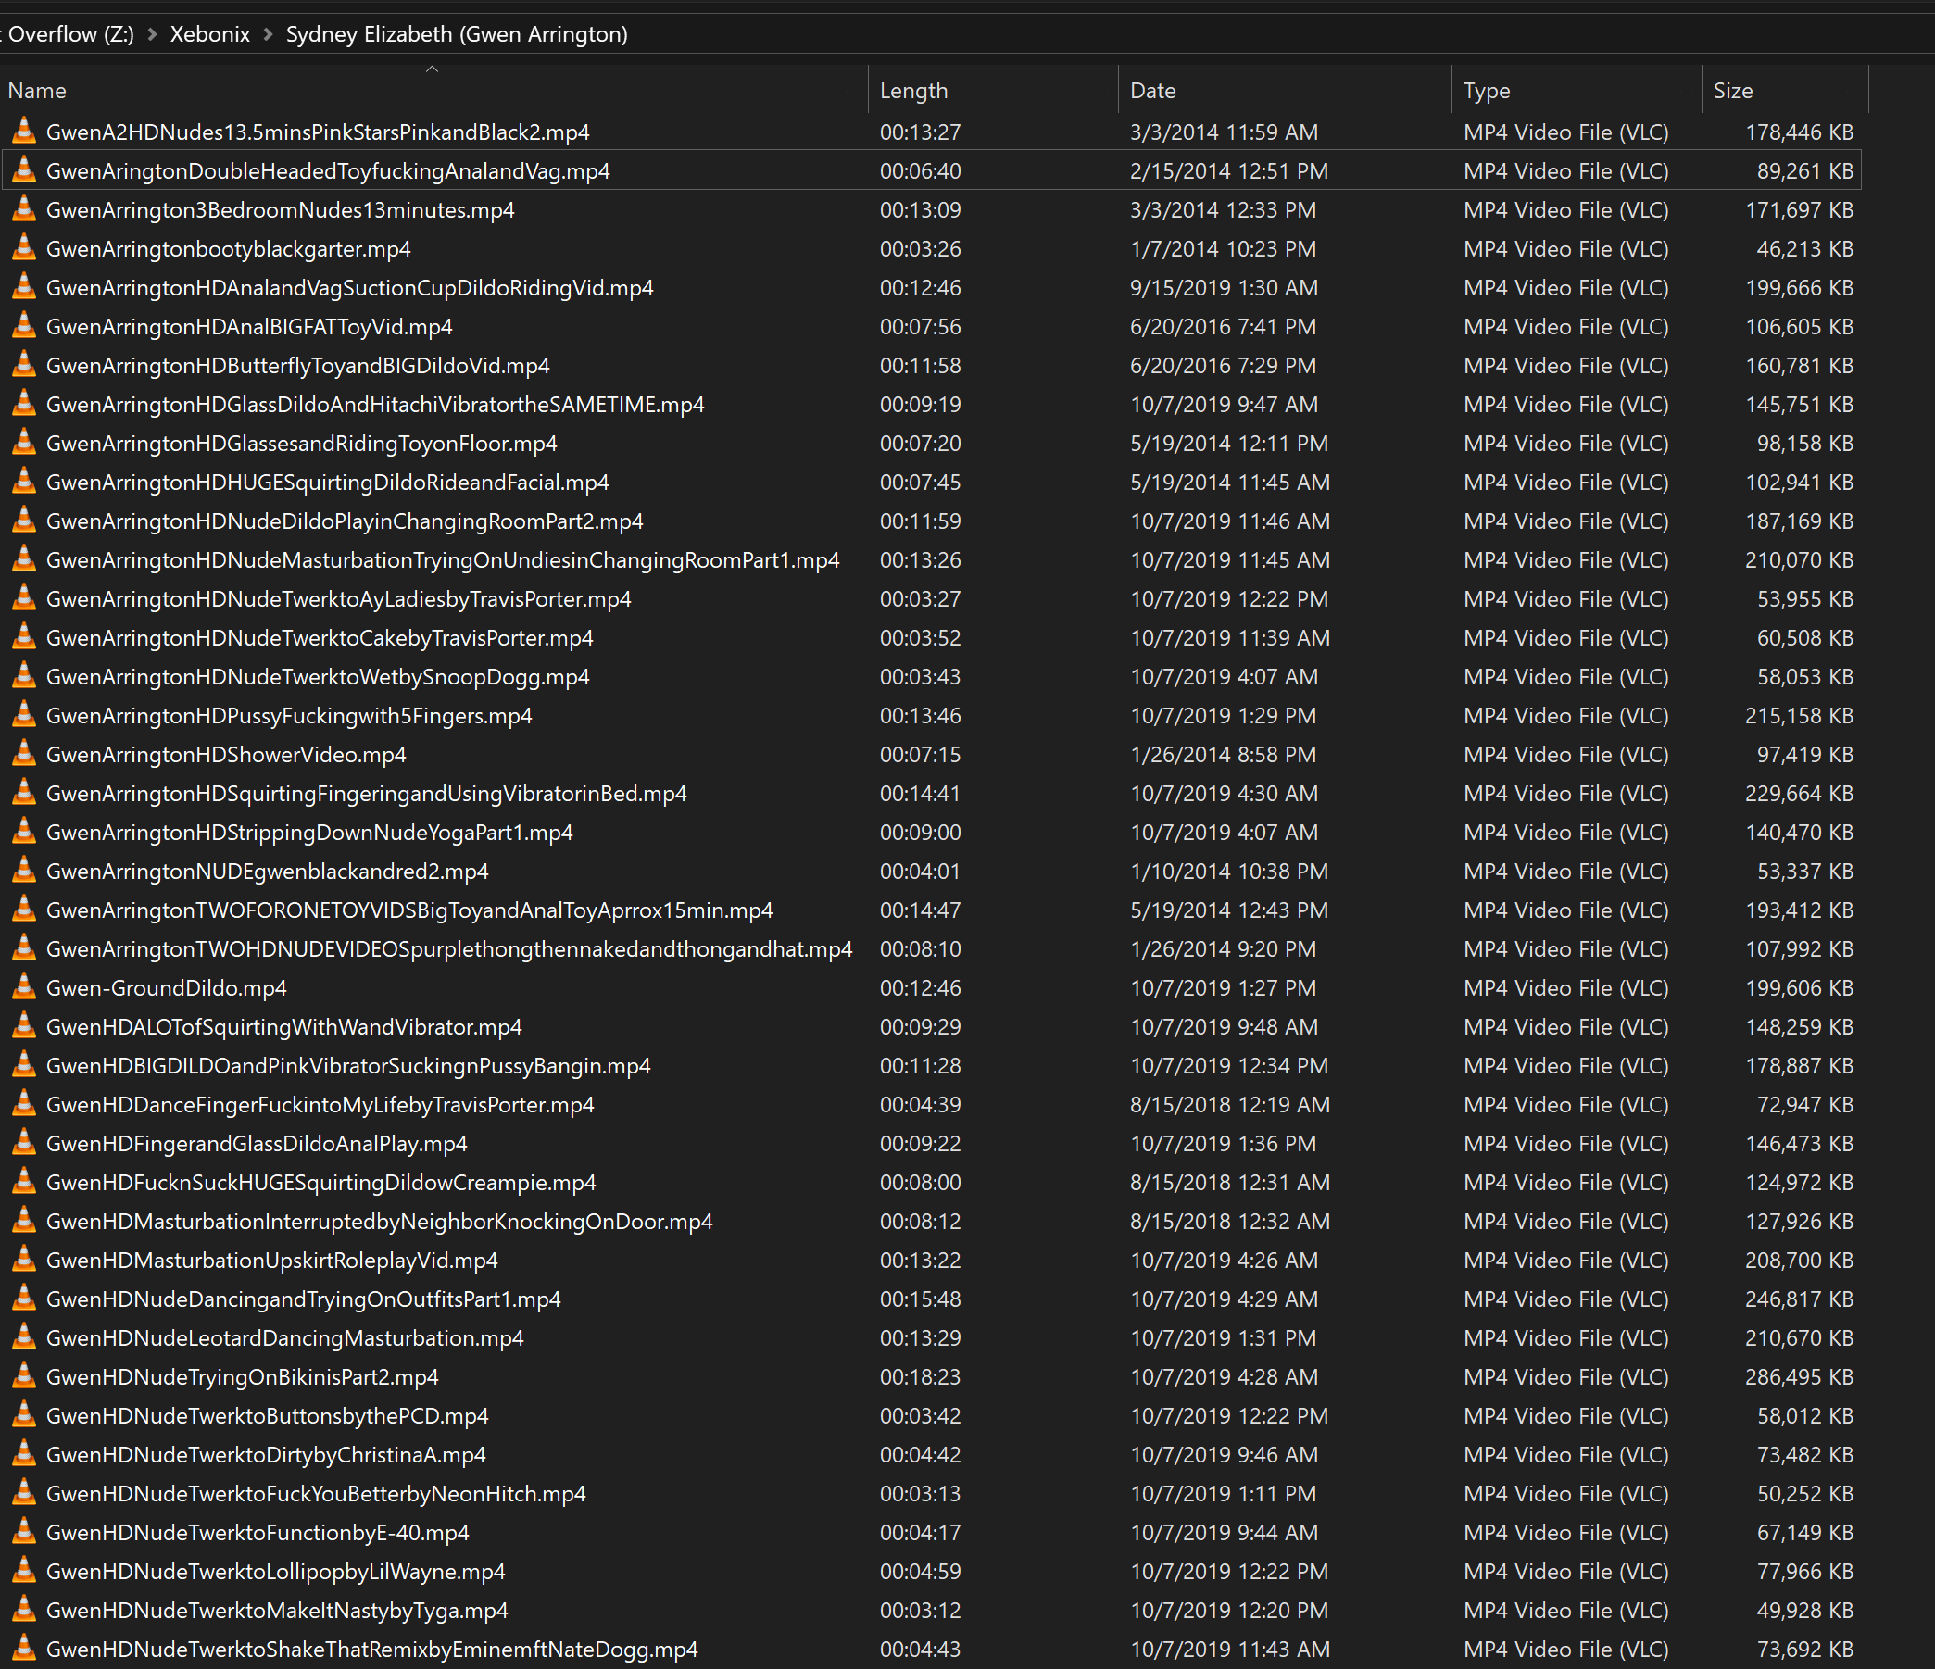Click the length value 00:18:23
1935x1669 pixels.
920,1376
